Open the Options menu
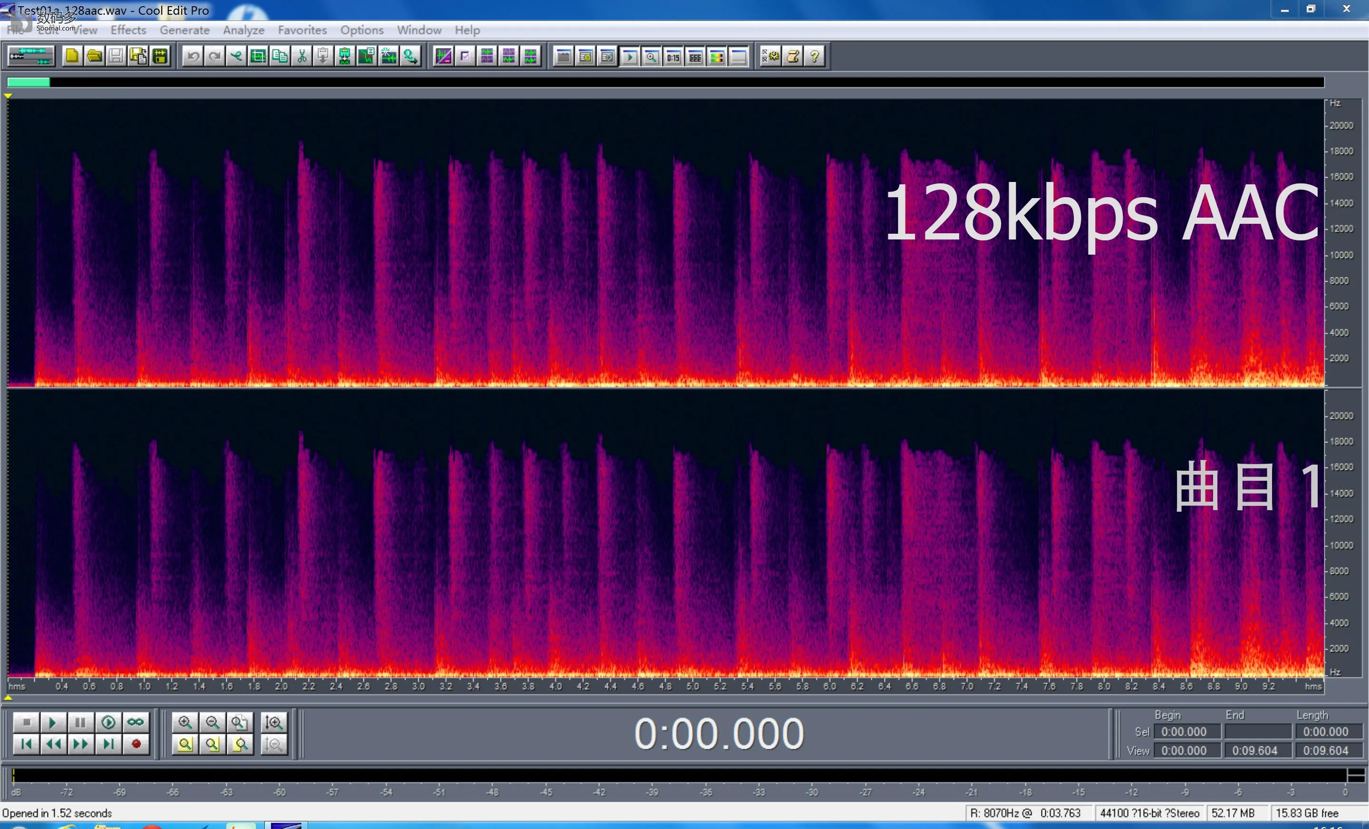The image size is (1369, 829). 362,30
